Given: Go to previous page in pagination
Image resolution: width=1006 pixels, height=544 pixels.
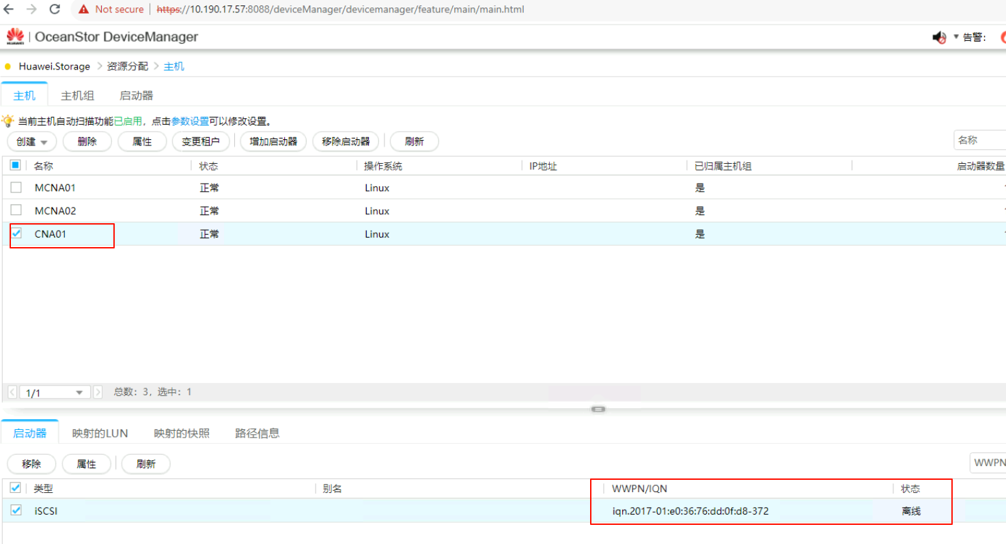Looking at the screenshot, I should (x=12, y=392).
